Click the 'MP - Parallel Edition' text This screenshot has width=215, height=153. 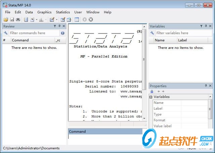click(104, 57)
